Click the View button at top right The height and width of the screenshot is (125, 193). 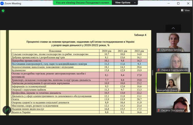(x=185, y=10)
